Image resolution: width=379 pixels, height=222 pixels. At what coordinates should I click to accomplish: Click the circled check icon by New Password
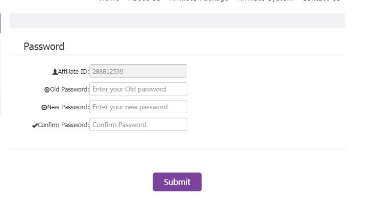pos(44,107)
